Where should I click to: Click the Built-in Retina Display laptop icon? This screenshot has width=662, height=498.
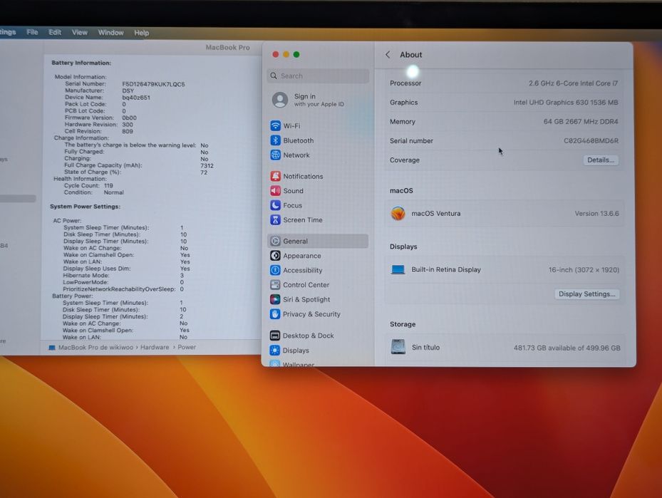click(398, 269)
